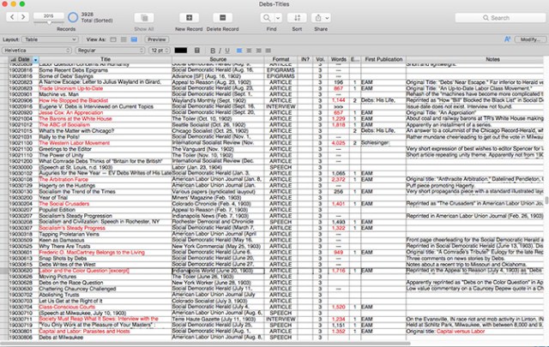Screen dimensions: 549x347
Task: Click the Show All records icon
Action: point(144,18)
